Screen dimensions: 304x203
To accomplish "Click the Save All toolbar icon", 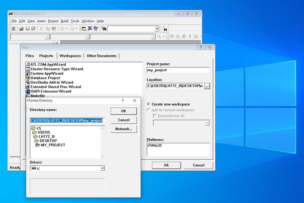I will coord(34,29).
